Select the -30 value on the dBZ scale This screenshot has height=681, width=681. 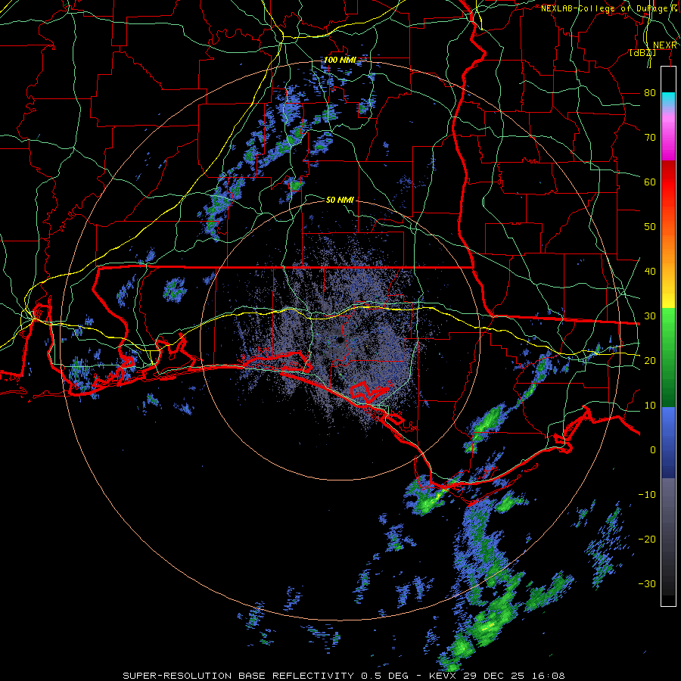(x=647, y=583)
